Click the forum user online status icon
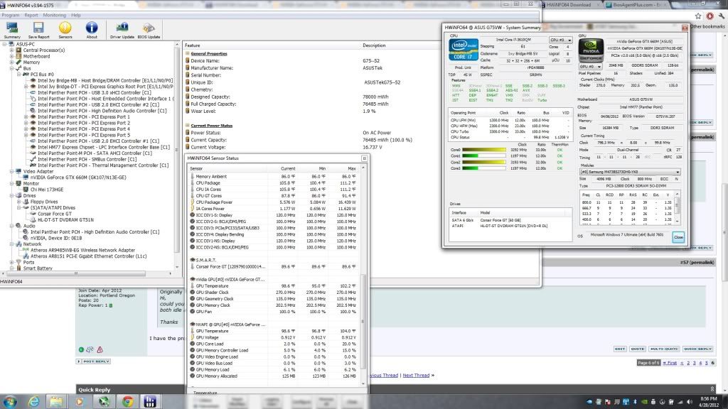728x409 pixels. [x=81, y=349]
